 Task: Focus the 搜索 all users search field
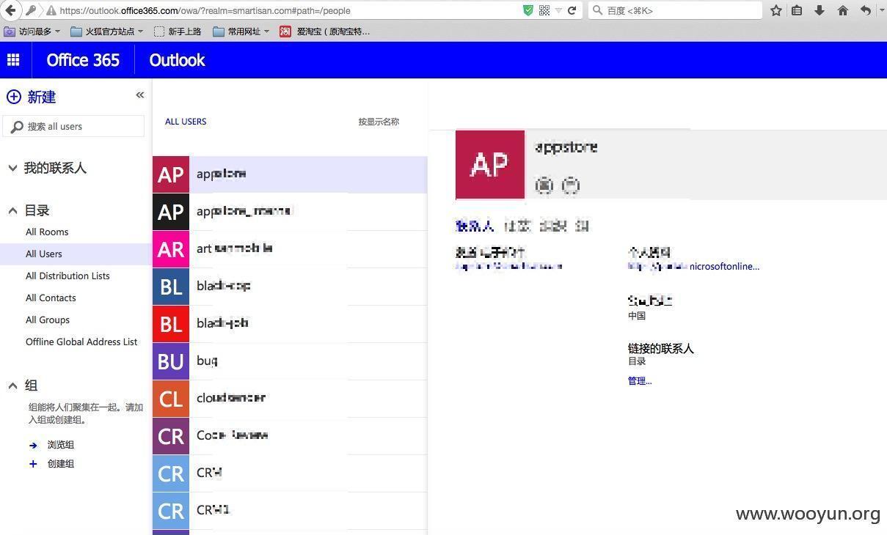click(73, 126)
